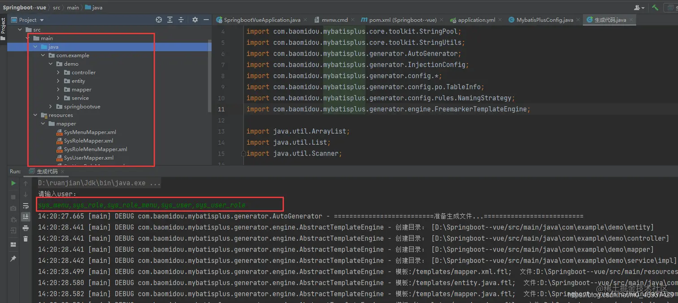Click the java breadcrumb item
This screenshot has height=303, width=678.
(x=94, y=8)
